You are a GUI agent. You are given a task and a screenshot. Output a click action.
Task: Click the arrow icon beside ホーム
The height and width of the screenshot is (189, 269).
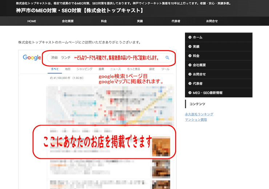point(190,37)
